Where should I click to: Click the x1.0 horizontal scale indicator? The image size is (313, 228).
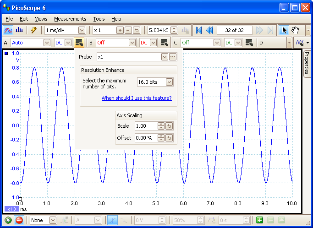[12, 209]
